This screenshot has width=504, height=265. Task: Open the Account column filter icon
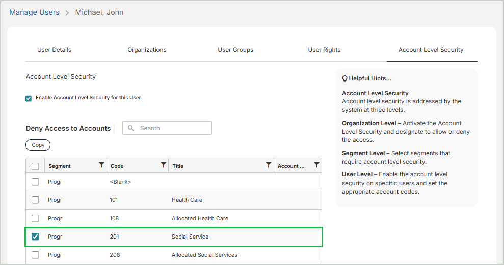316,165
